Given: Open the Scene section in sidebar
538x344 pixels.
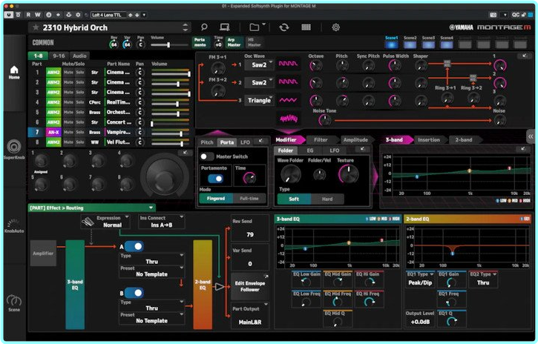Looking at the screenshot, I should [x=14, y=303].
